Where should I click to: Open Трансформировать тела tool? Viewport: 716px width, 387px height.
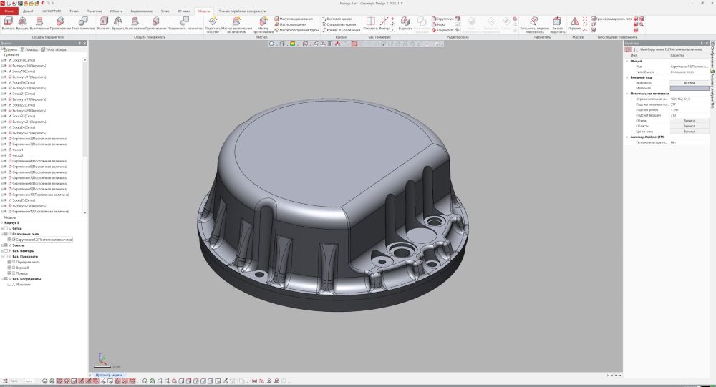tap(612, 19)
